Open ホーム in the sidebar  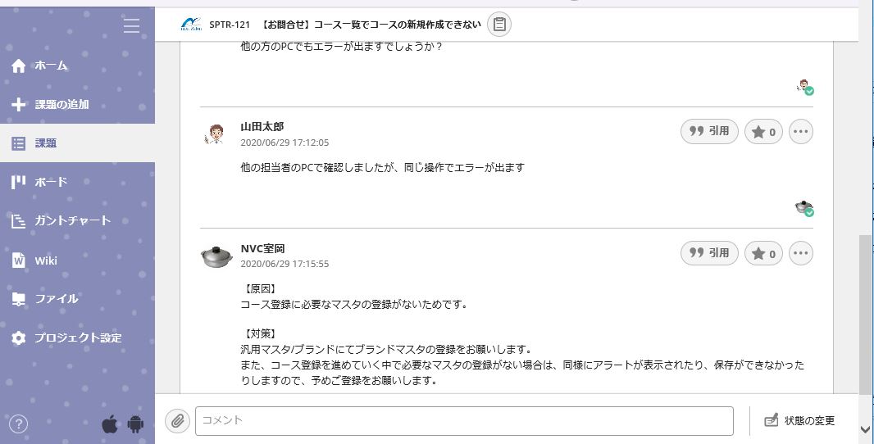(x=77, y=66)
